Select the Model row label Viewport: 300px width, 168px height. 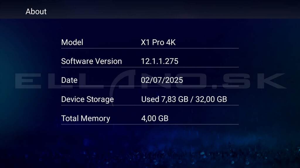(72, 42)
